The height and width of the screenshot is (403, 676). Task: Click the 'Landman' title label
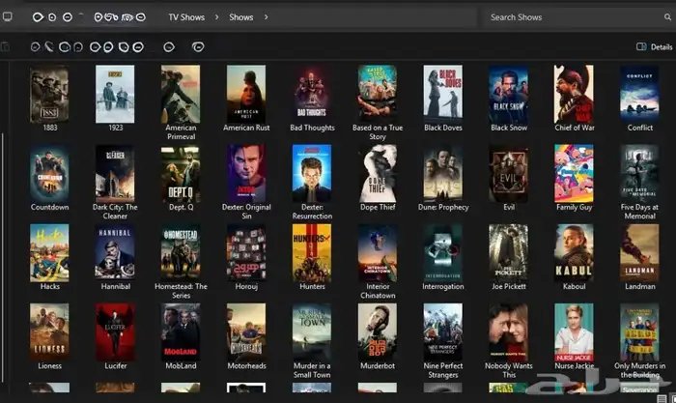pos(640,286)
